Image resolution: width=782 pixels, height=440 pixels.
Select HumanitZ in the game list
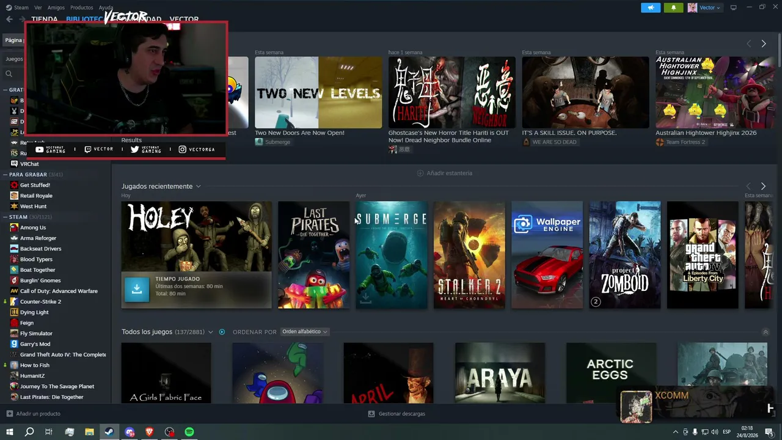click(x=32, y=376)
